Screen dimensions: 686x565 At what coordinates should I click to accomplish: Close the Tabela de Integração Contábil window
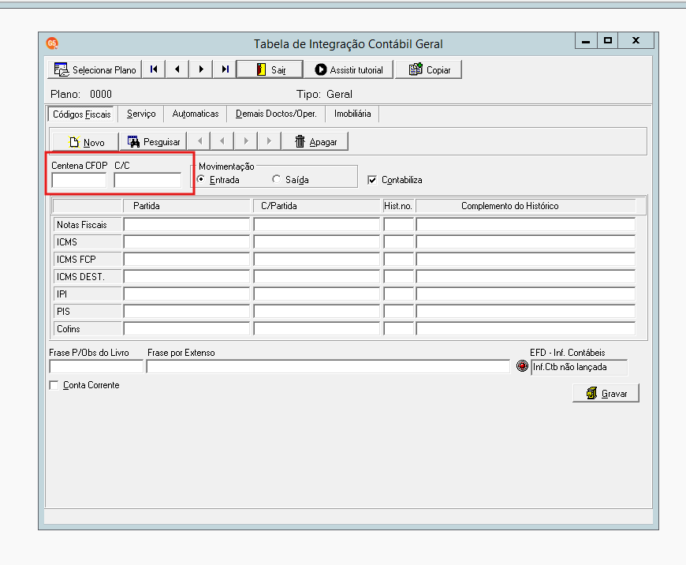coord(636,41)
